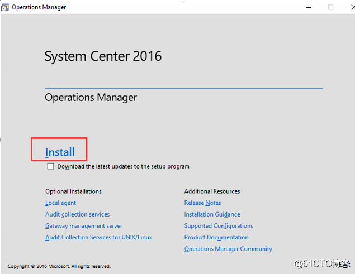Click the Operations Manager subtitle under the blue line

pyautogui.click(x=91, y=98)
